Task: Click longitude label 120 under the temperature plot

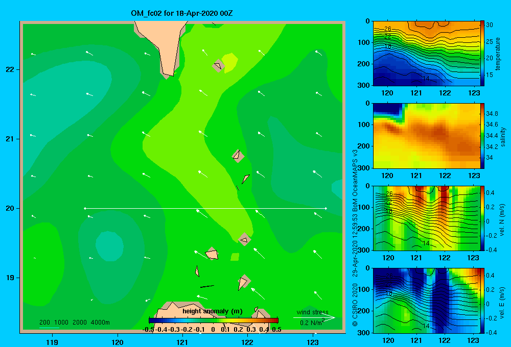Action: tap(387, 93)
